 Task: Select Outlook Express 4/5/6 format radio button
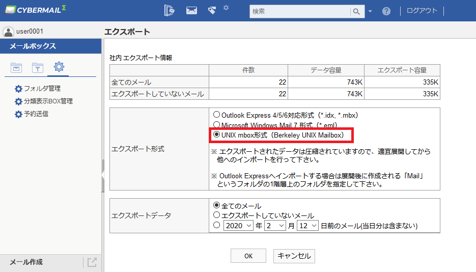tap(216, 115)
